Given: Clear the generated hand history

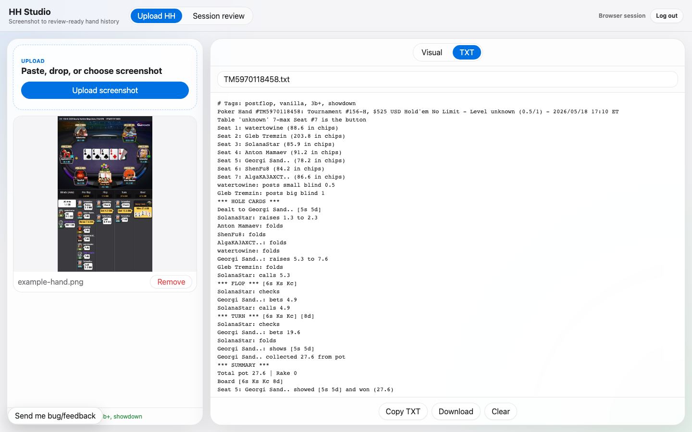Looking at the screenshot, I should [500, 411].
